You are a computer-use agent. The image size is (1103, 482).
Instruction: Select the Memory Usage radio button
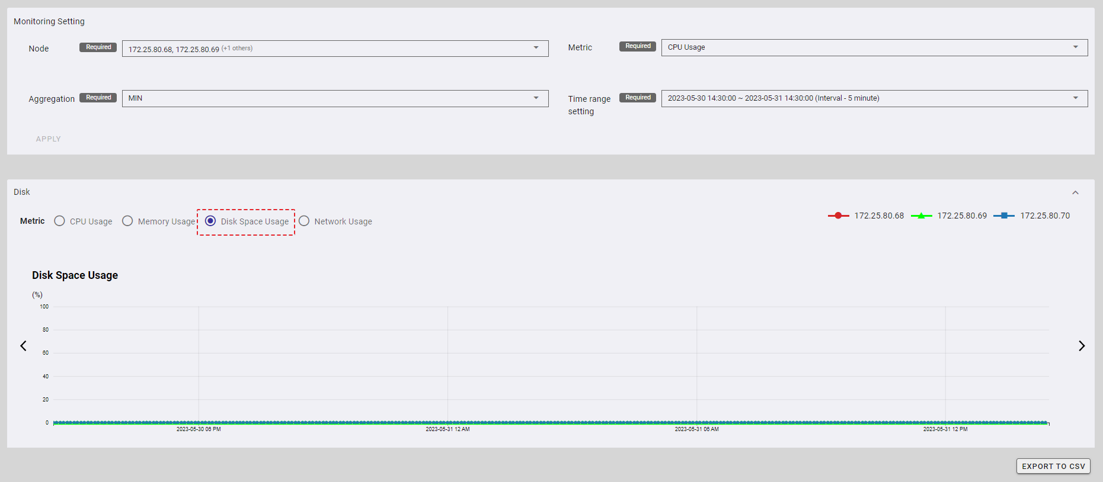tap(127, 221)
